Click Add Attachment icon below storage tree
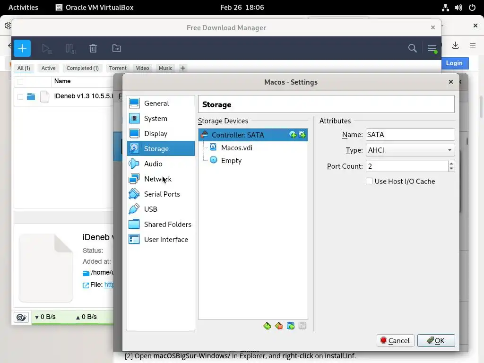 (291, 326)
